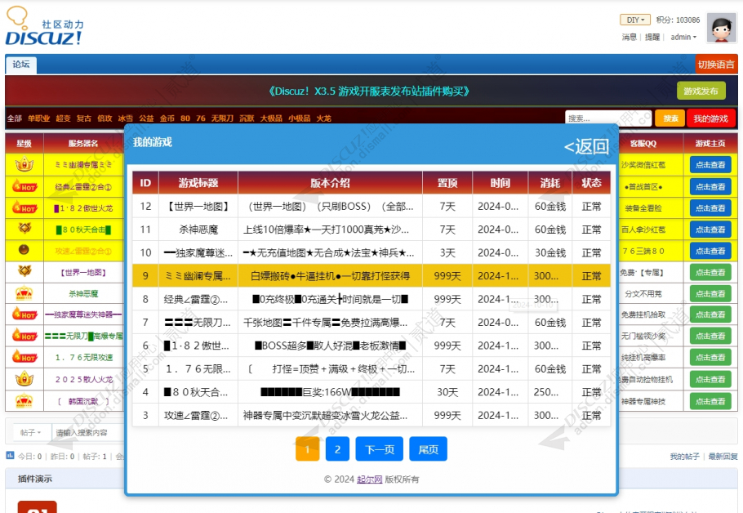Click HOT icon beside 1.76无限攻速

(x=24, y=357)
